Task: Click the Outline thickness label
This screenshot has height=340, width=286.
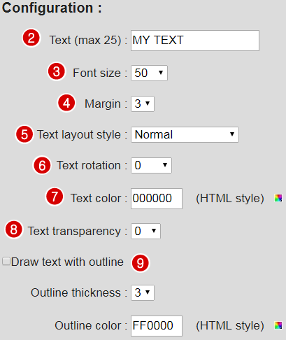Action: (x=79, y=292)
